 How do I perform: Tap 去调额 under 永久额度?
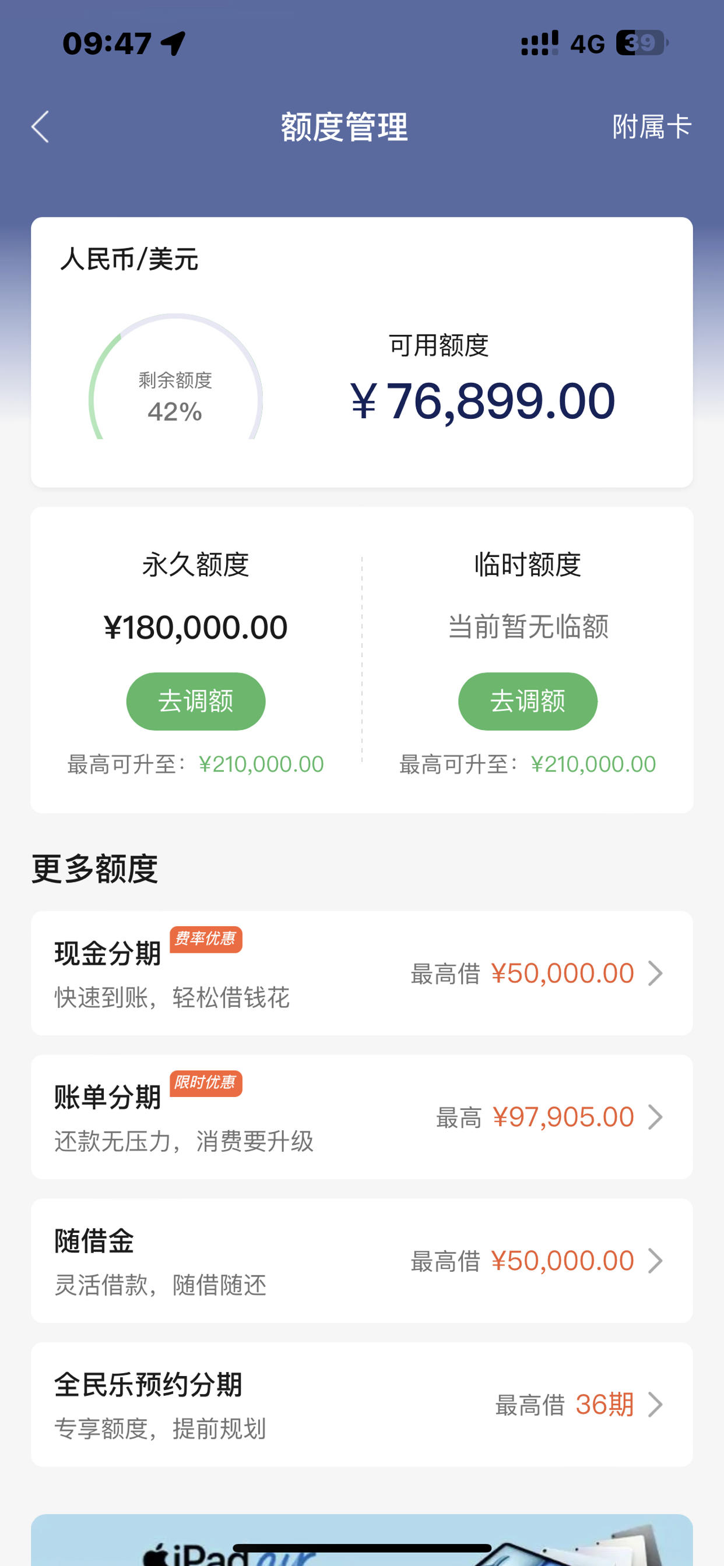(x=195, y=701)
